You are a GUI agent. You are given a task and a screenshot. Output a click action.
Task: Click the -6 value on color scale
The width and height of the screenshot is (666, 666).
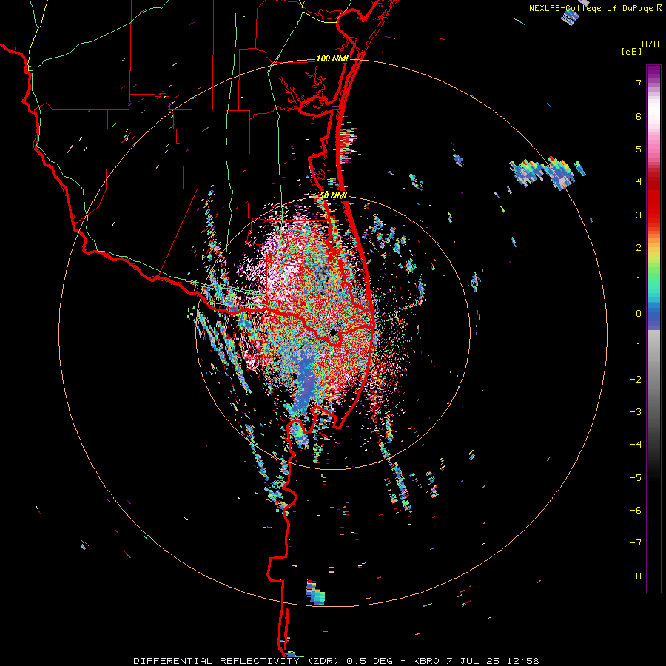(636, 511)
